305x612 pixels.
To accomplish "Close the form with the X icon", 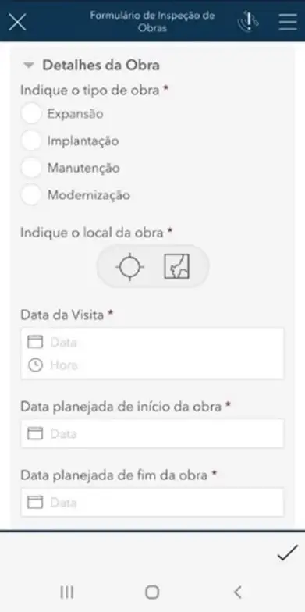I will click(x=17, y=22).
